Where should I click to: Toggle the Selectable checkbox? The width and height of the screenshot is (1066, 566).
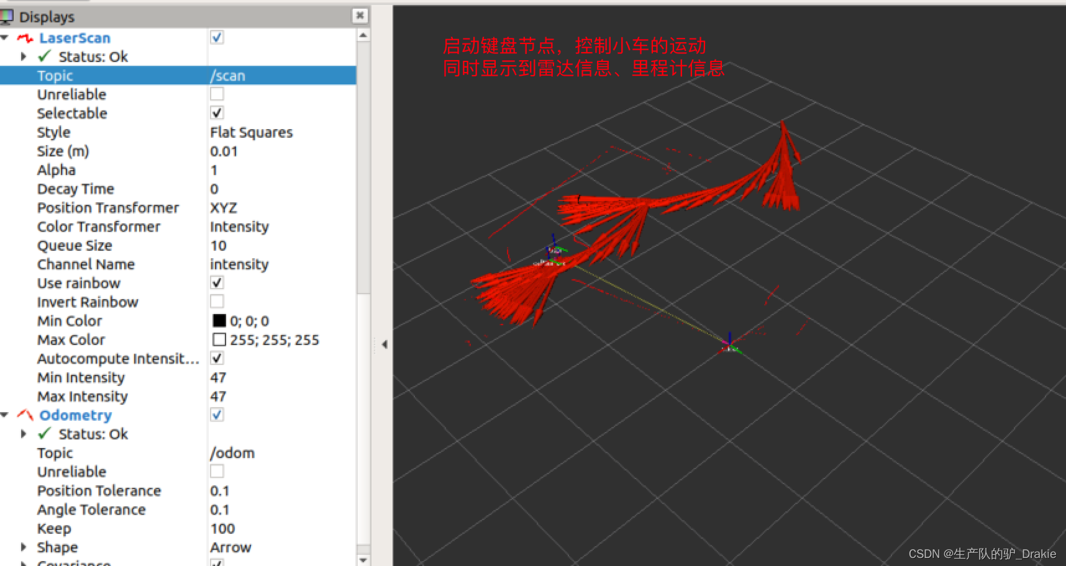coord(217,112)
